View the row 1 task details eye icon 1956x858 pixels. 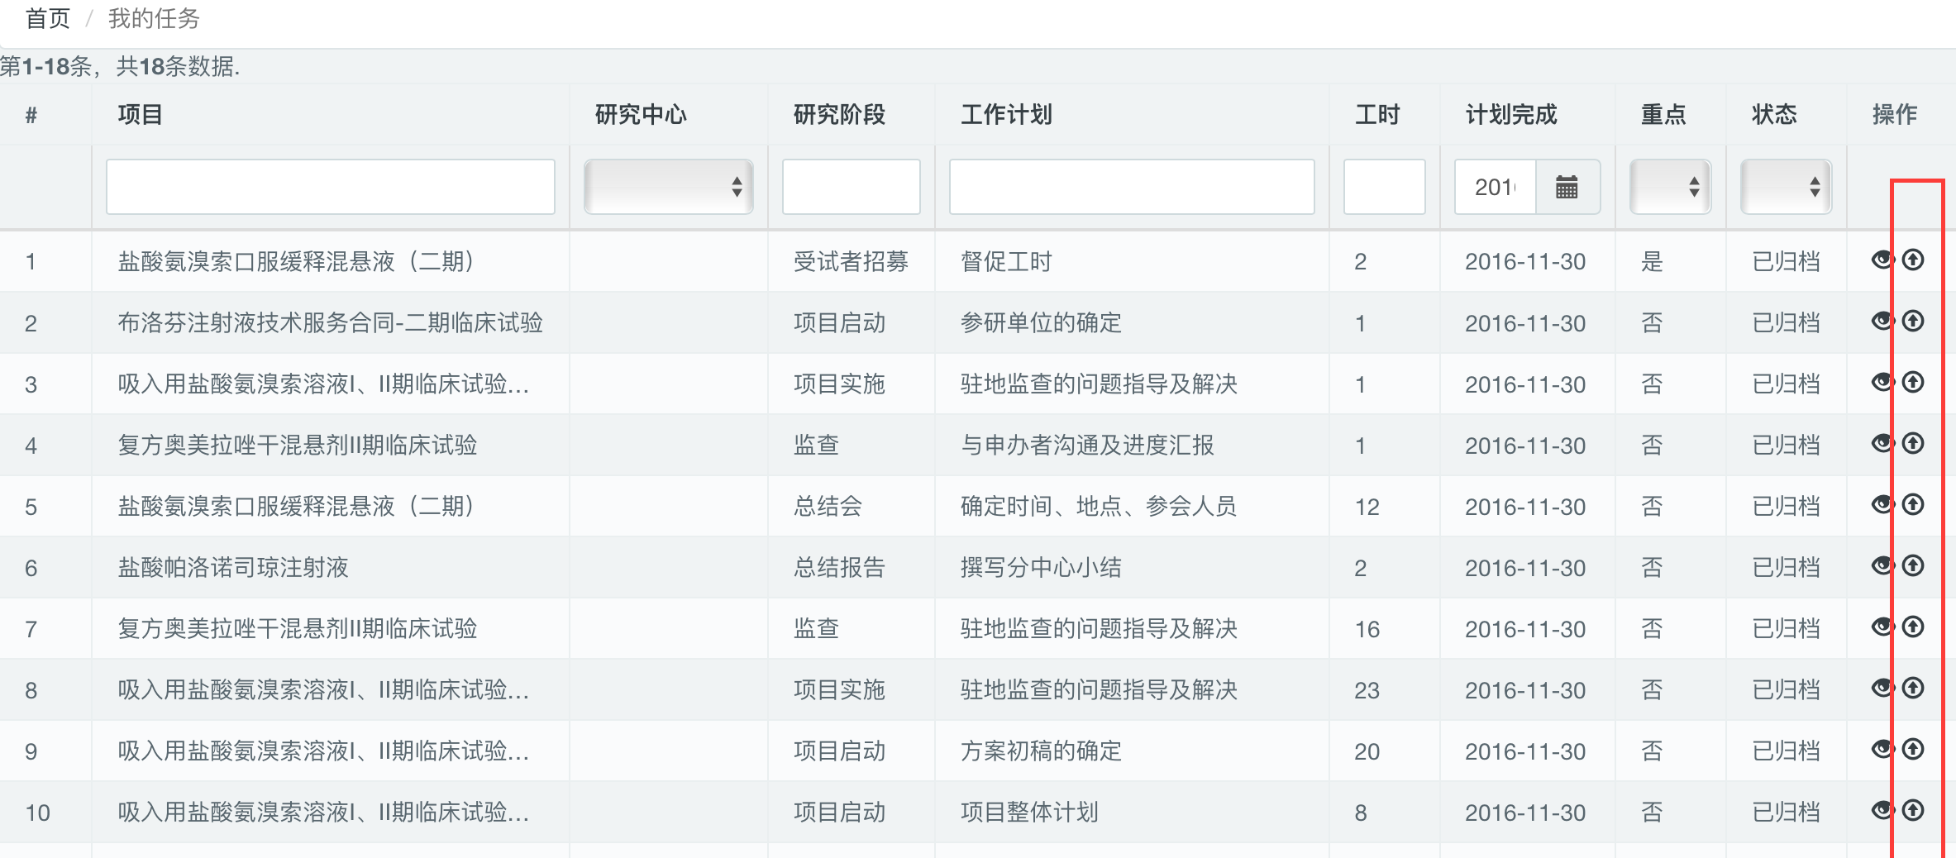point(1882,260)
